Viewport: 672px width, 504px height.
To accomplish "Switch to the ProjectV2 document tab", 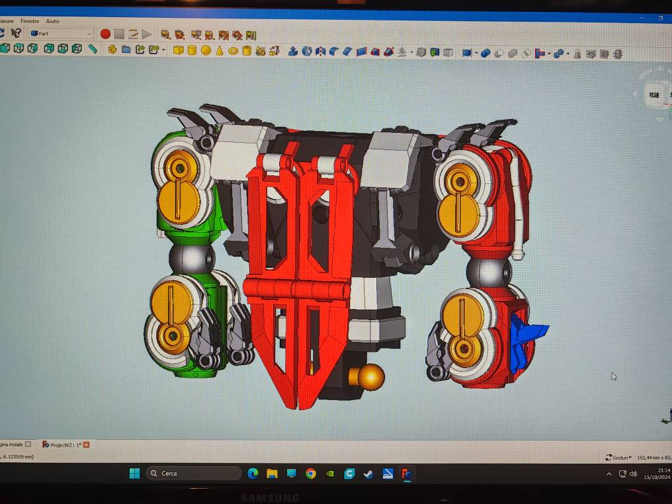I will tap(64, 445).
